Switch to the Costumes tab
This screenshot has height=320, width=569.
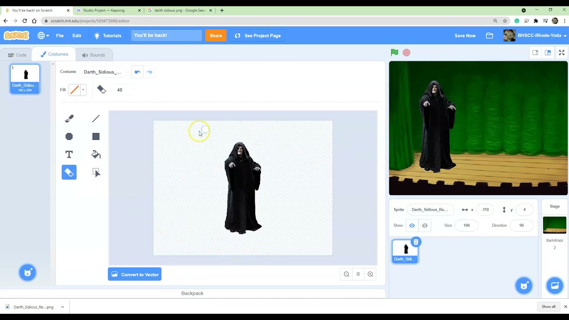54,54
